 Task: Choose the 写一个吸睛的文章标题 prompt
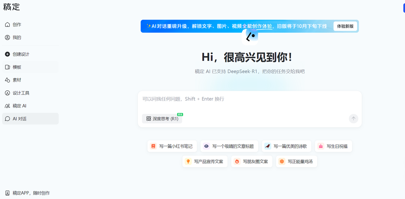(229, 146)
